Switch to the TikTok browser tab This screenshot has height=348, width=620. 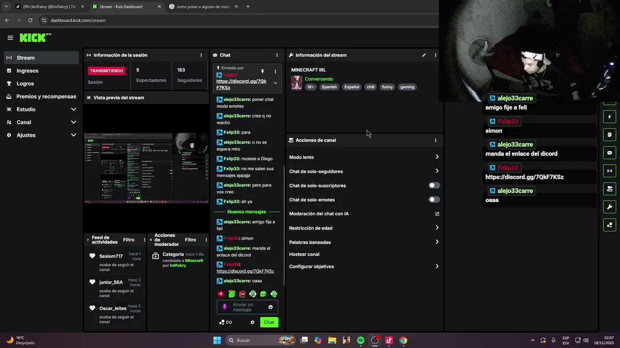coord(48,7)
